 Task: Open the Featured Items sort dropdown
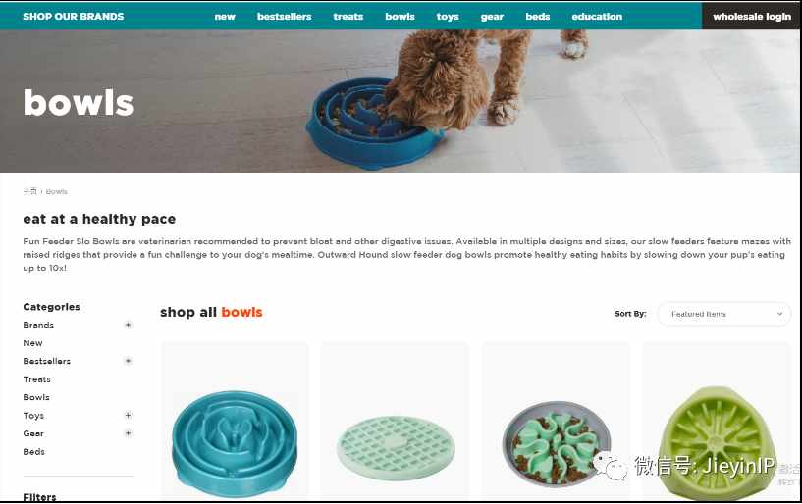coord(723,314)
